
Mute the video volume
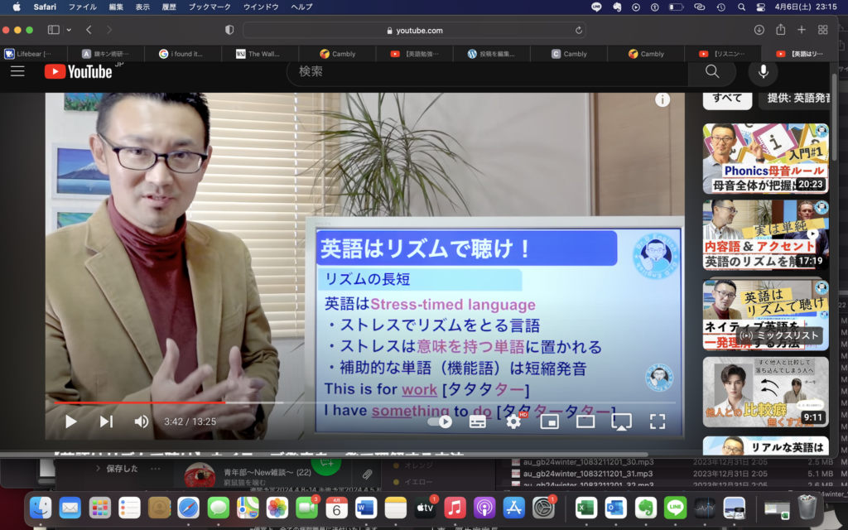click(x=142, y=422)
